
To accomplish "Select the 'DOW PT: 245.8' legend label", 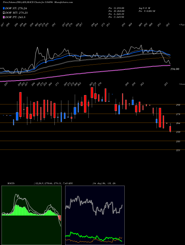I will pyautogui.click(x=15, y=17).
